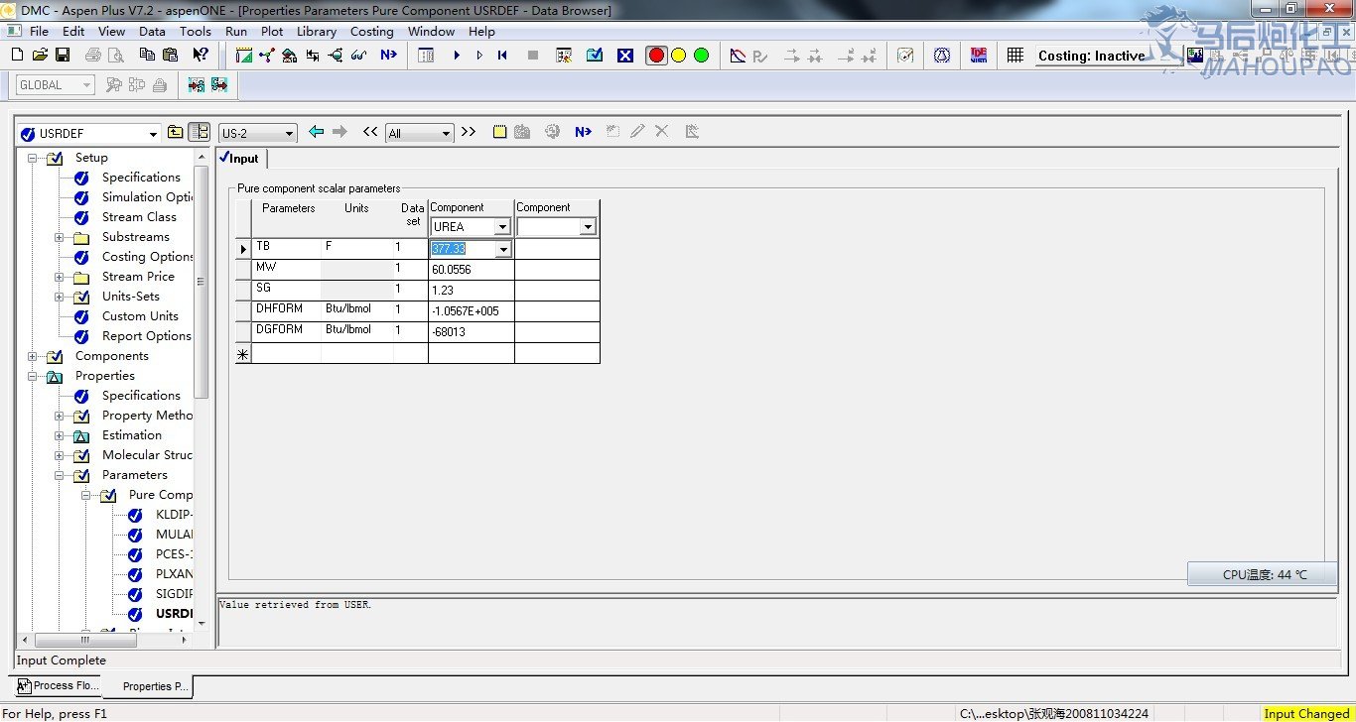Click the red circle costing indicator
This screenshot has width=1356, height=722.
point(656,56)
